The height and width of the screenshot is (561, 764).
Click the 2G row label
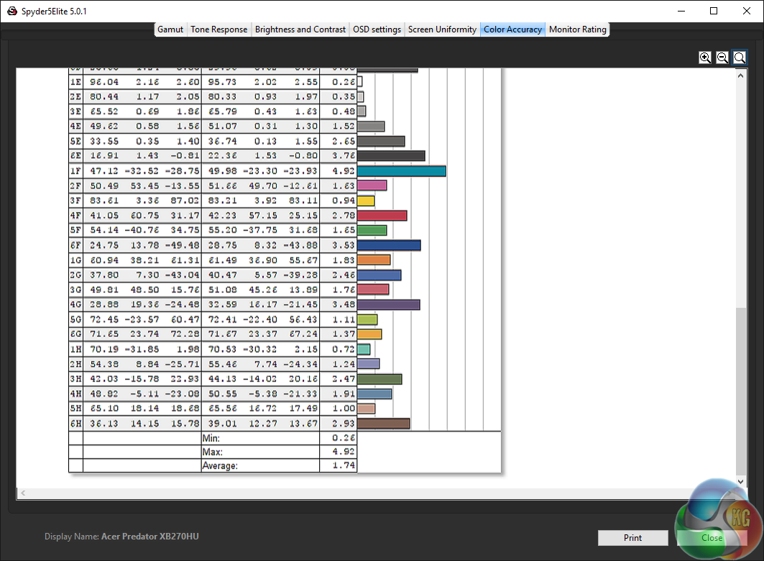pos(76,275)
